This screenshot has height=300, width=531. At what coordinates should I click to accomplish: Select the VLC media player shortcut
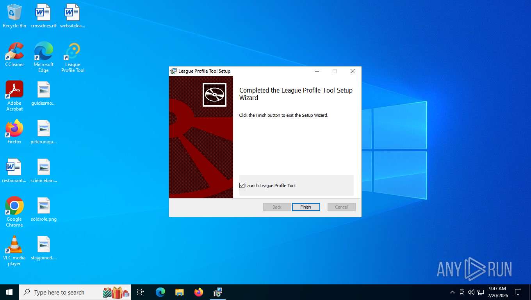click(14, 251)
